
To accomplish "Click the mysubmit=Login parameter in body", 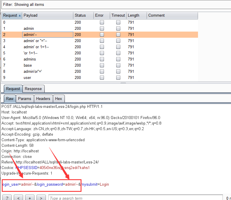I will point(95,185).
